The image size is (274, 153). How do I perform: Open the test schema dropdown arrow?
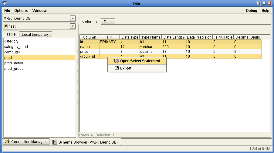click(73, 26)
